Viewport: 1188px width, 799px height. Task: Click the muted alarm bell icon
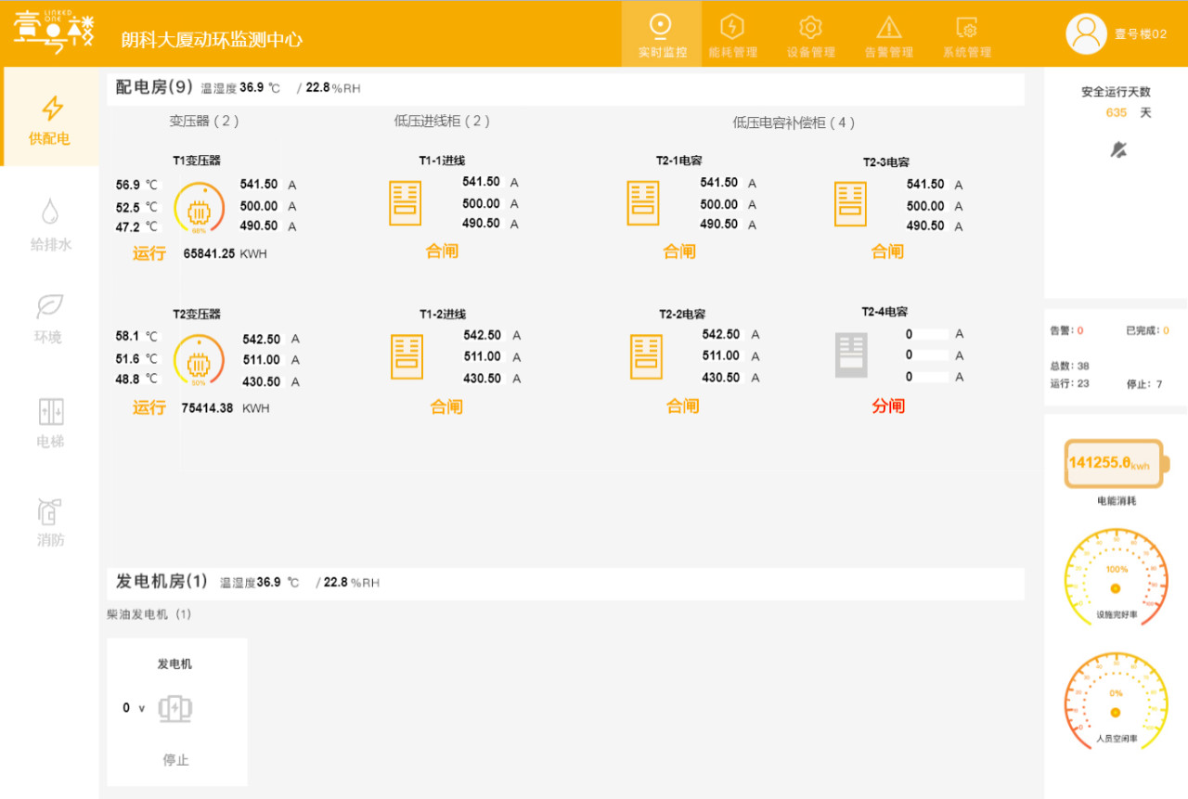click(1117, 149)
